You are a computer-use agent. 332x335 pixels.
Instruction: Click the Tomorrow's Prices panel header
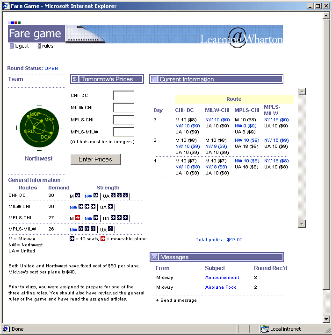[107, 79]
